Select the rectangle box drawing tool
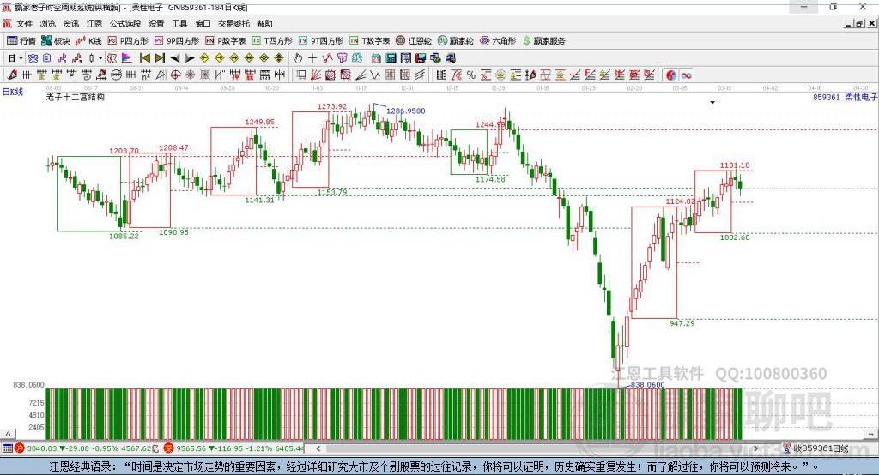This screenshot has width=879, height=475. (x=301, y=75)
